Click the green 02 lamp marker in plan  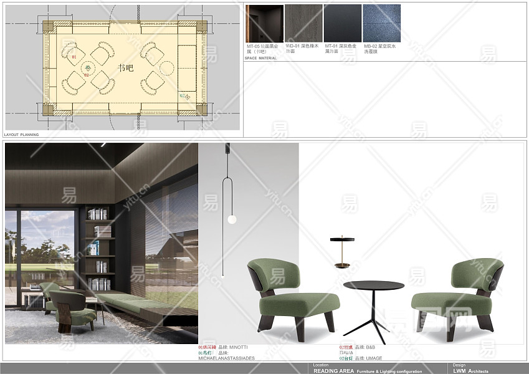tap(182, 96)
